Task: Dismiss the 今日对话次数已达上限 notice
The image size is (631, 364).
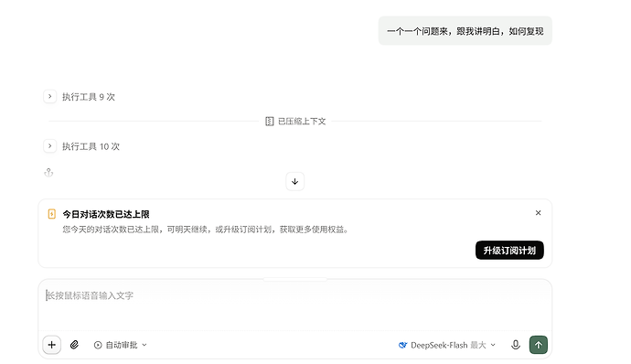Action: click(538, 212)
